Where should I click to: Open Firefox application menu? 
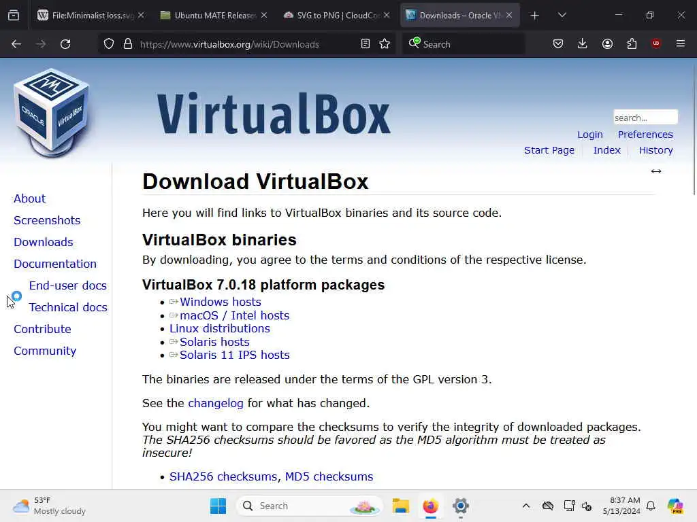point(681,43)
